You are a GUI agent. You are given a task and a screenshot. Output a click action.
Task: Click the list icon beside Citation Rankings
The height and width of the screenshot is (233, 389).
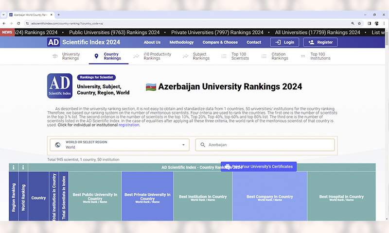point(264,56)
